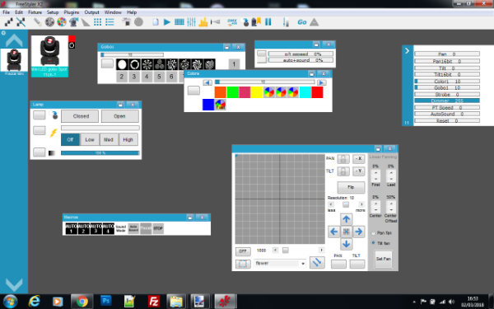
Task: Click the list view toolbar icon
Action: [x=110, y=22]
